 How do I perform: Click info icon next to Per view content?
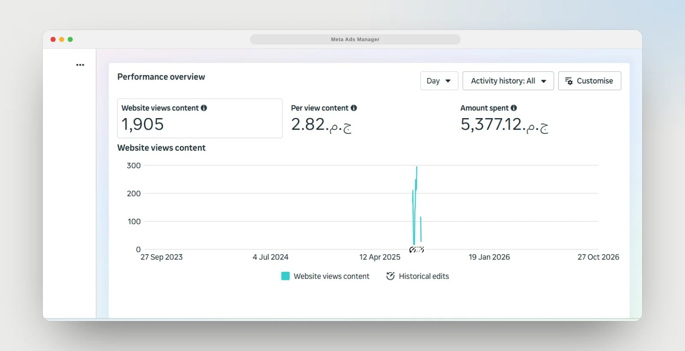354,108
